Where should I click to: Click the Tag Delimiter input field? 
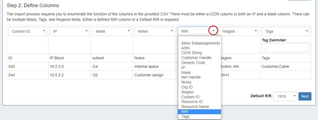click(x=286, y=48)
